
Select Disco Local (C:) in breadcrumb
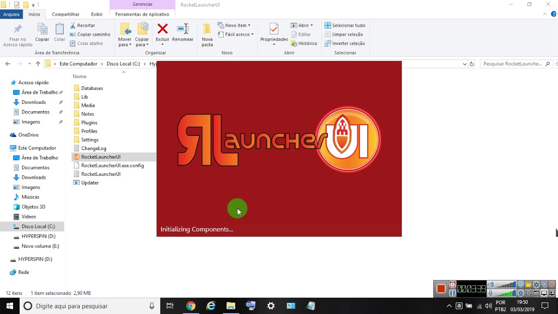coord(123,64)
